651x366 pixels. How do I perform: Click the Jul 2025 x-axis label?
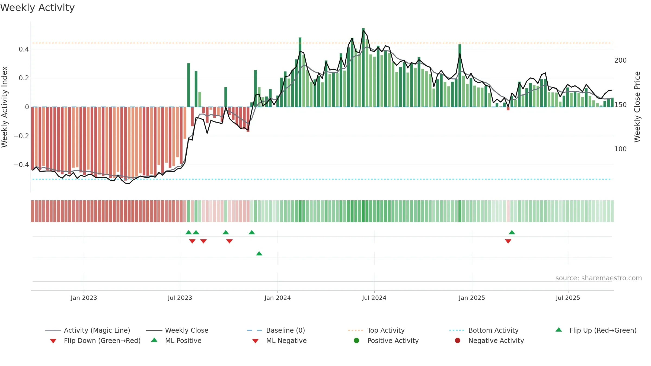click(x=568, y=298)
